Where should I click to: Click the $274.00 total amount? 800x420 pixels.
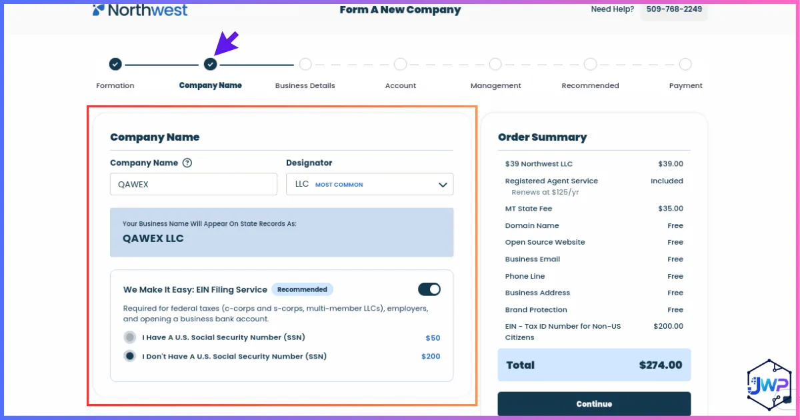coord(661,365)
